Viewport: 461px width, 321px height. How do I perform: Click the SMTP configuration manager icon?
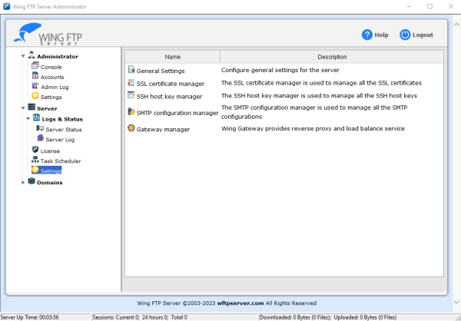131,111
